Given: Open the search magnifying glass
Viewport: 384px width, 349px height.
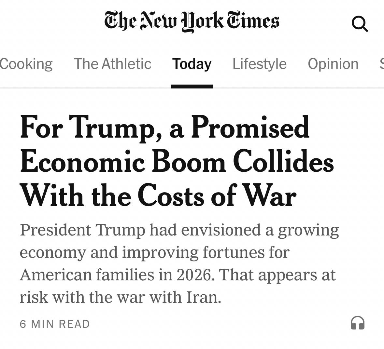Looking at the screenshot, I should 360,24.
